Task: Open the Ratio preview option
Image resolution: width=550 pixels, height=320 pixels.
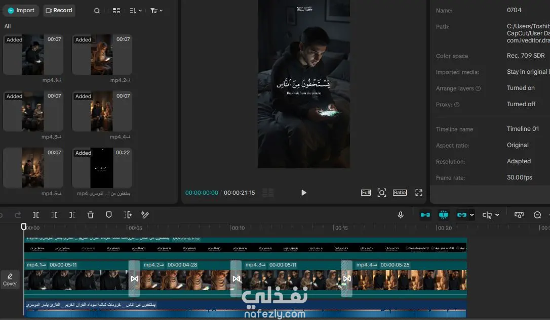Action: 400,193
